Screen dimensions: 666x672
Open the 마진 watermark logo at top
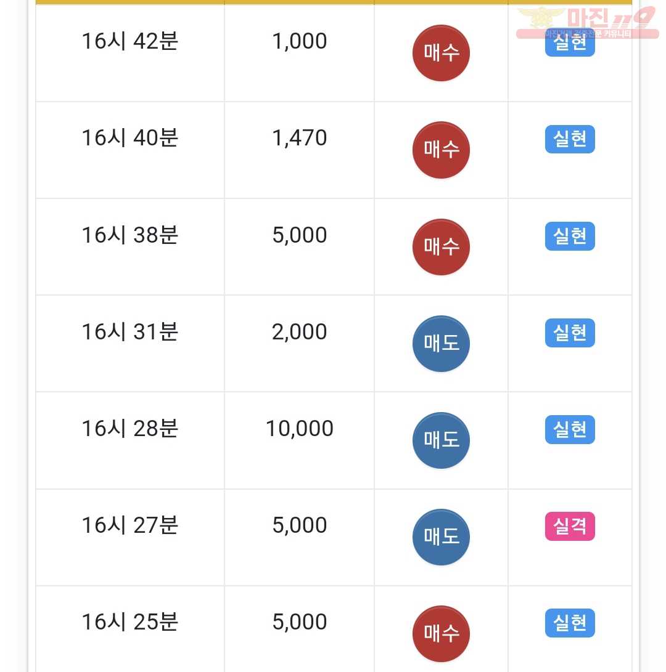tap(587, 22)
